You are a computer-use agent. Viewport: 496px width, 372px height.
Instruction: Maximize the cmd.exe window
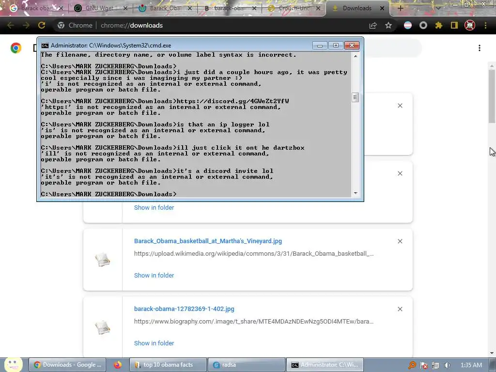point(336,46)
